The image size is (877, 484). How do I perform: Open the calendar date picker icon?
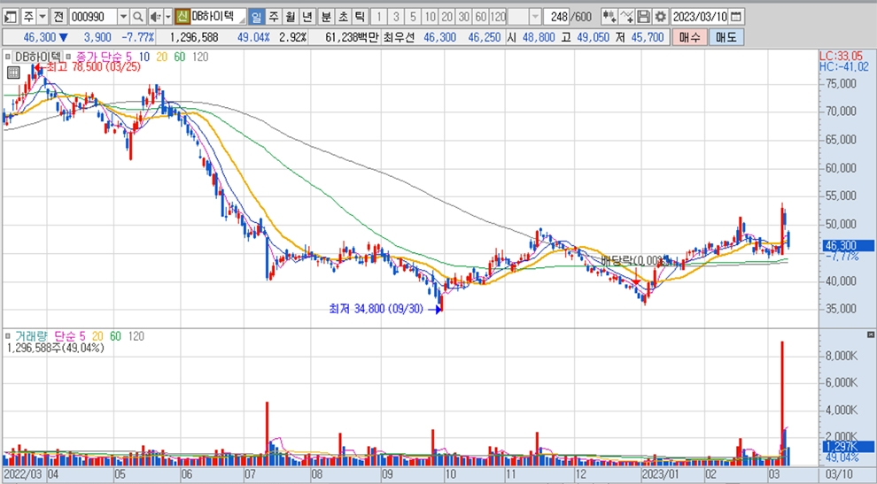[x=736, y=17]
